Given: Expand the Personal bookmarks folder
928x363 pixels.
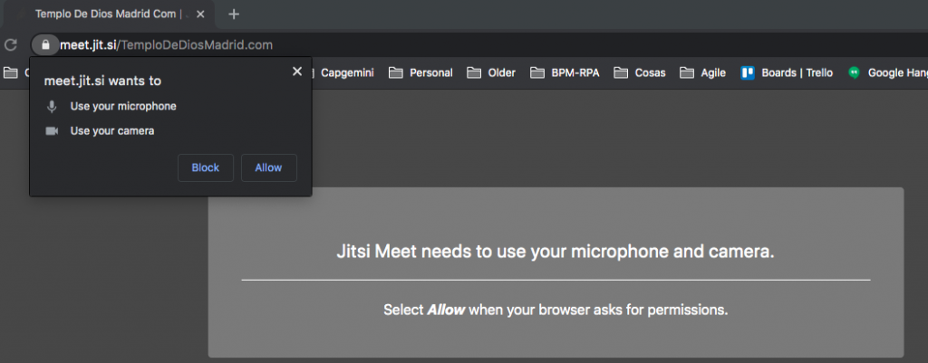Looking at the screenshot, I should tap(421, 73).
